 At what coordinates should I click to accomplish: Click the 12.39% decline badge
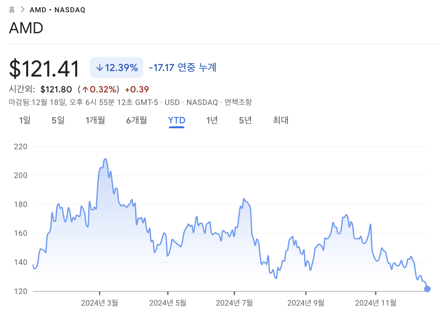116,68
